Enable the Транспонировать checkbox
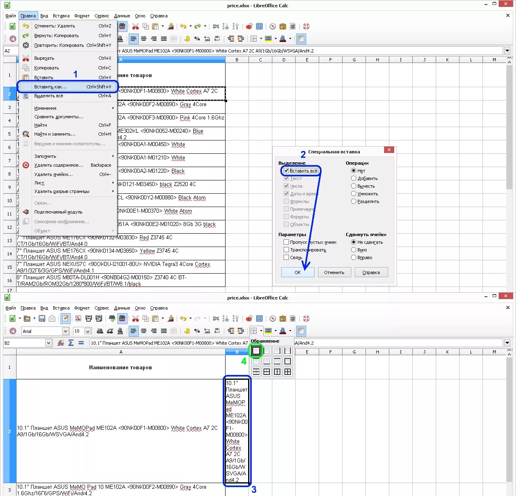516x496 pixels. coord(286,250)
